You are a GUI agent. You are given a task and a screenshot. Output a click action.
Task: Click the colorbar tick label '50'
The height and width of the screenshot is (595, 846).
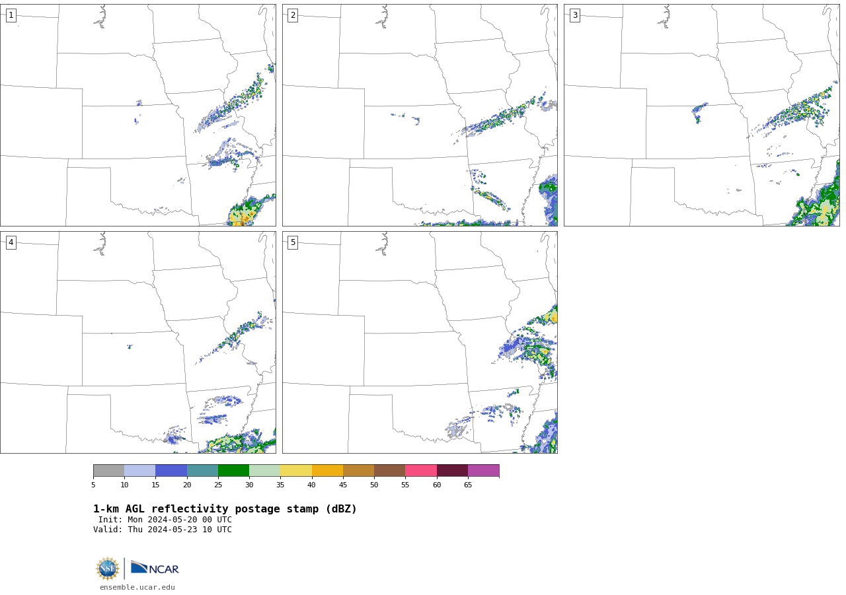[374, 485]
